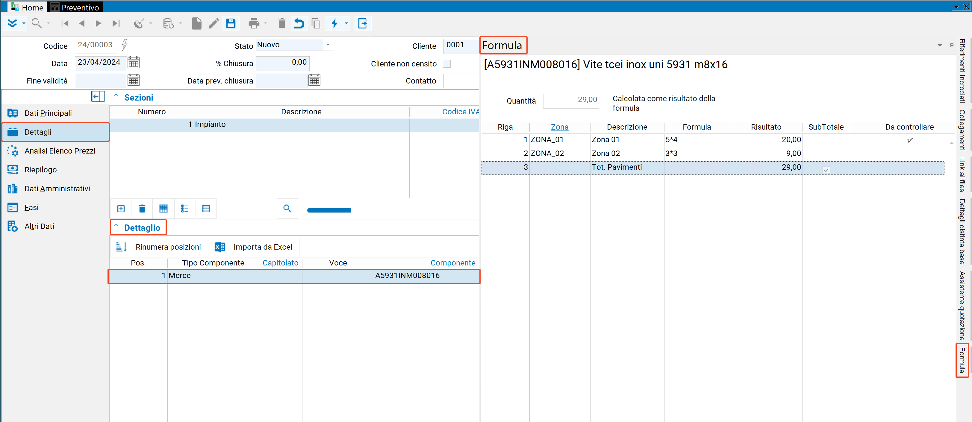This screenshot has width=972, height=422.
Task: Search within sections grid
Action: click(x=287, y=209)
